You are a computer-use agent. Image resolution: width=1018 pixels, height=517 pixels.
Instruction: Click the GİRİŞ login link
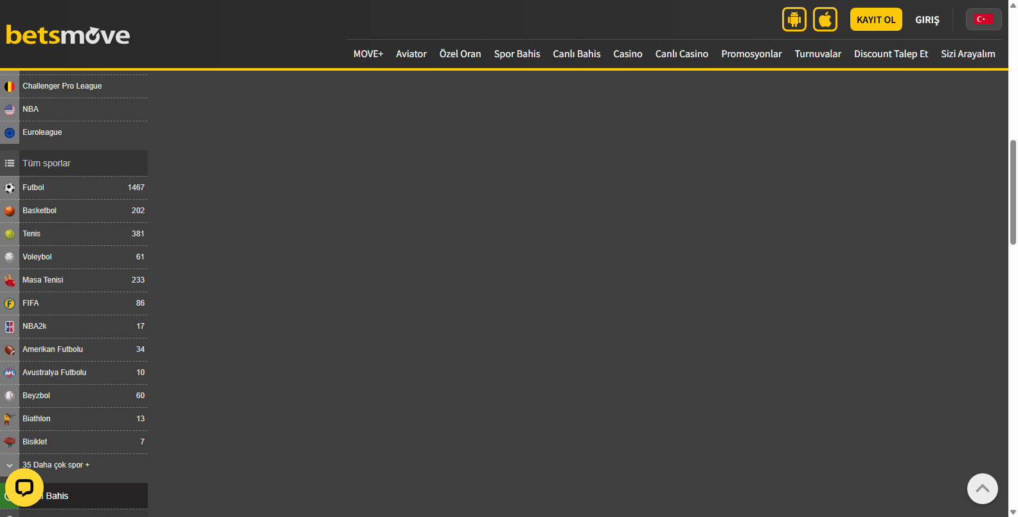[927, 20]
